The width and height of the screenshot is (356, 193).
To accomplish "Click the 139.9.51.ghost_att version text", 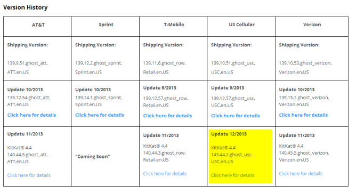I will (x=28, y=63).
